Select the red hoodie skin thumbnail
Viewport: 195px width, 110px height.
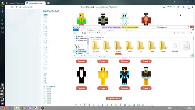coord(146,19)
